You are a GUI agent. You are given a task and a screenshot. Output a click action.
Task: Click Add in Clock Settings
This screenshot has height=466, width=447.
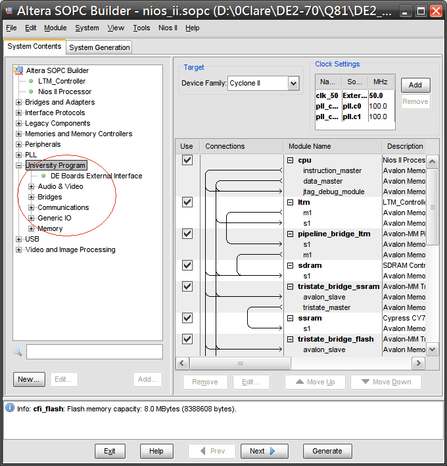pos(415,85)
